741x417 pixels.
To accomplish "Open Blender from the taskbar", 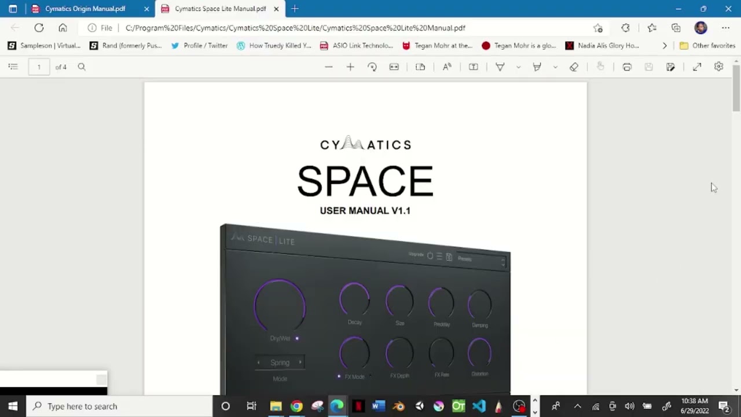I will pos(398,406).
